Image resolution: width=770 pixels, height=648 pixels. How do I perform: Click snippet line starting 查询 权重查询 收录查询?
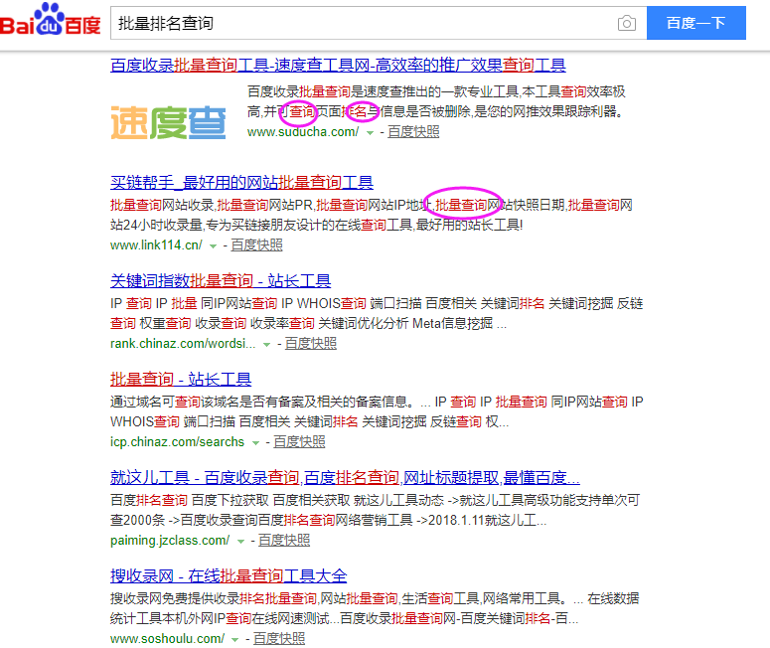point(308,323)
